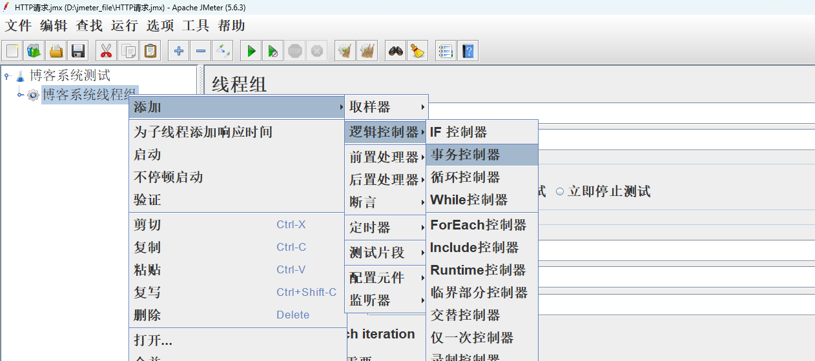Click the New test plan icon

point(12,50)
